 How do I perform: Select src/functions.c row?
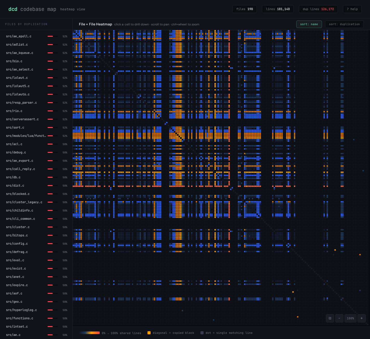(x=36, y=318)
